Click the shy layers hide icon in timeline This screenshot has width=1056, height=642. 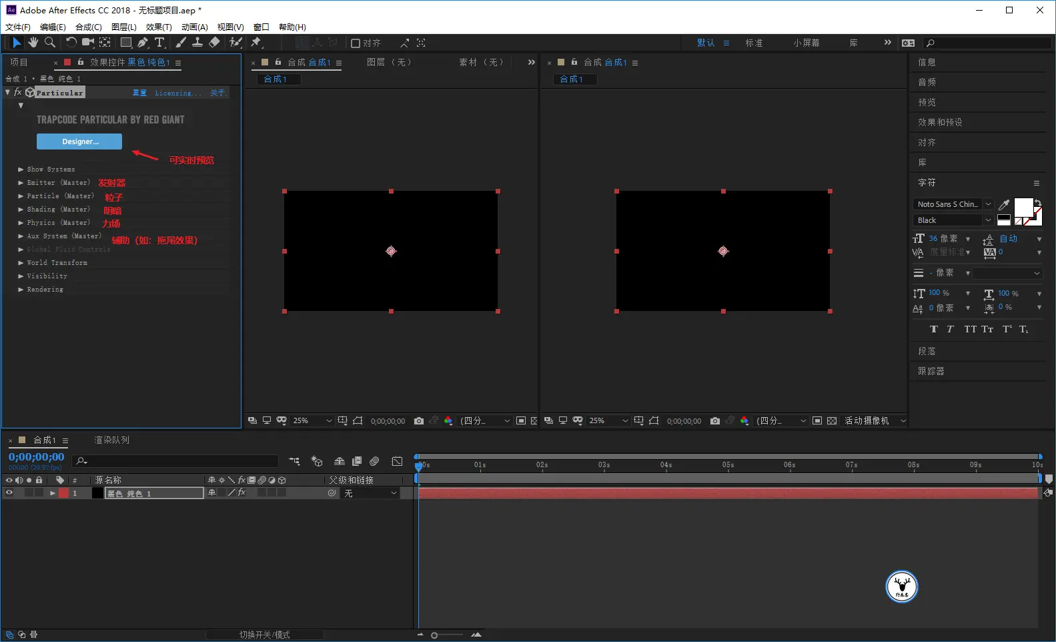coord(340,461)
